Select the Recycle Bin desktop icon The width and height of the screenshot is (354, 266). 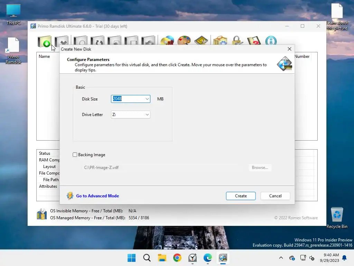tap(337, 218)
